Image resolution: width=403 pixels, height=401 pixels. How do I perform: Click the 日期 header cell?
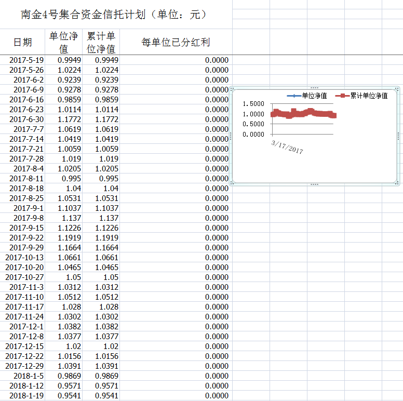[x=23, y=42]
